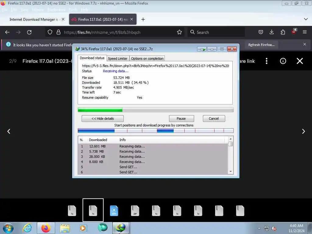The height and width of the screenshot is (234, 312).
Task: Click the Firefox icon in the taskbar
Action: pos(46,228)
